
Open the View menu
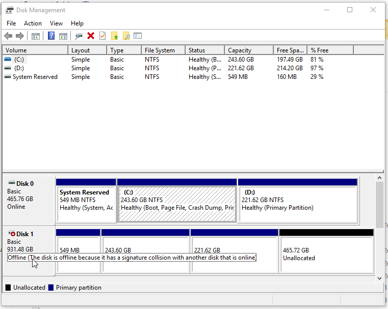point(56,23)
